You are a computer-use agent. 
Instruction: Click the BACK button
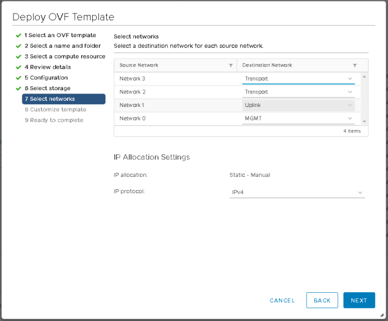coord(322,300)
